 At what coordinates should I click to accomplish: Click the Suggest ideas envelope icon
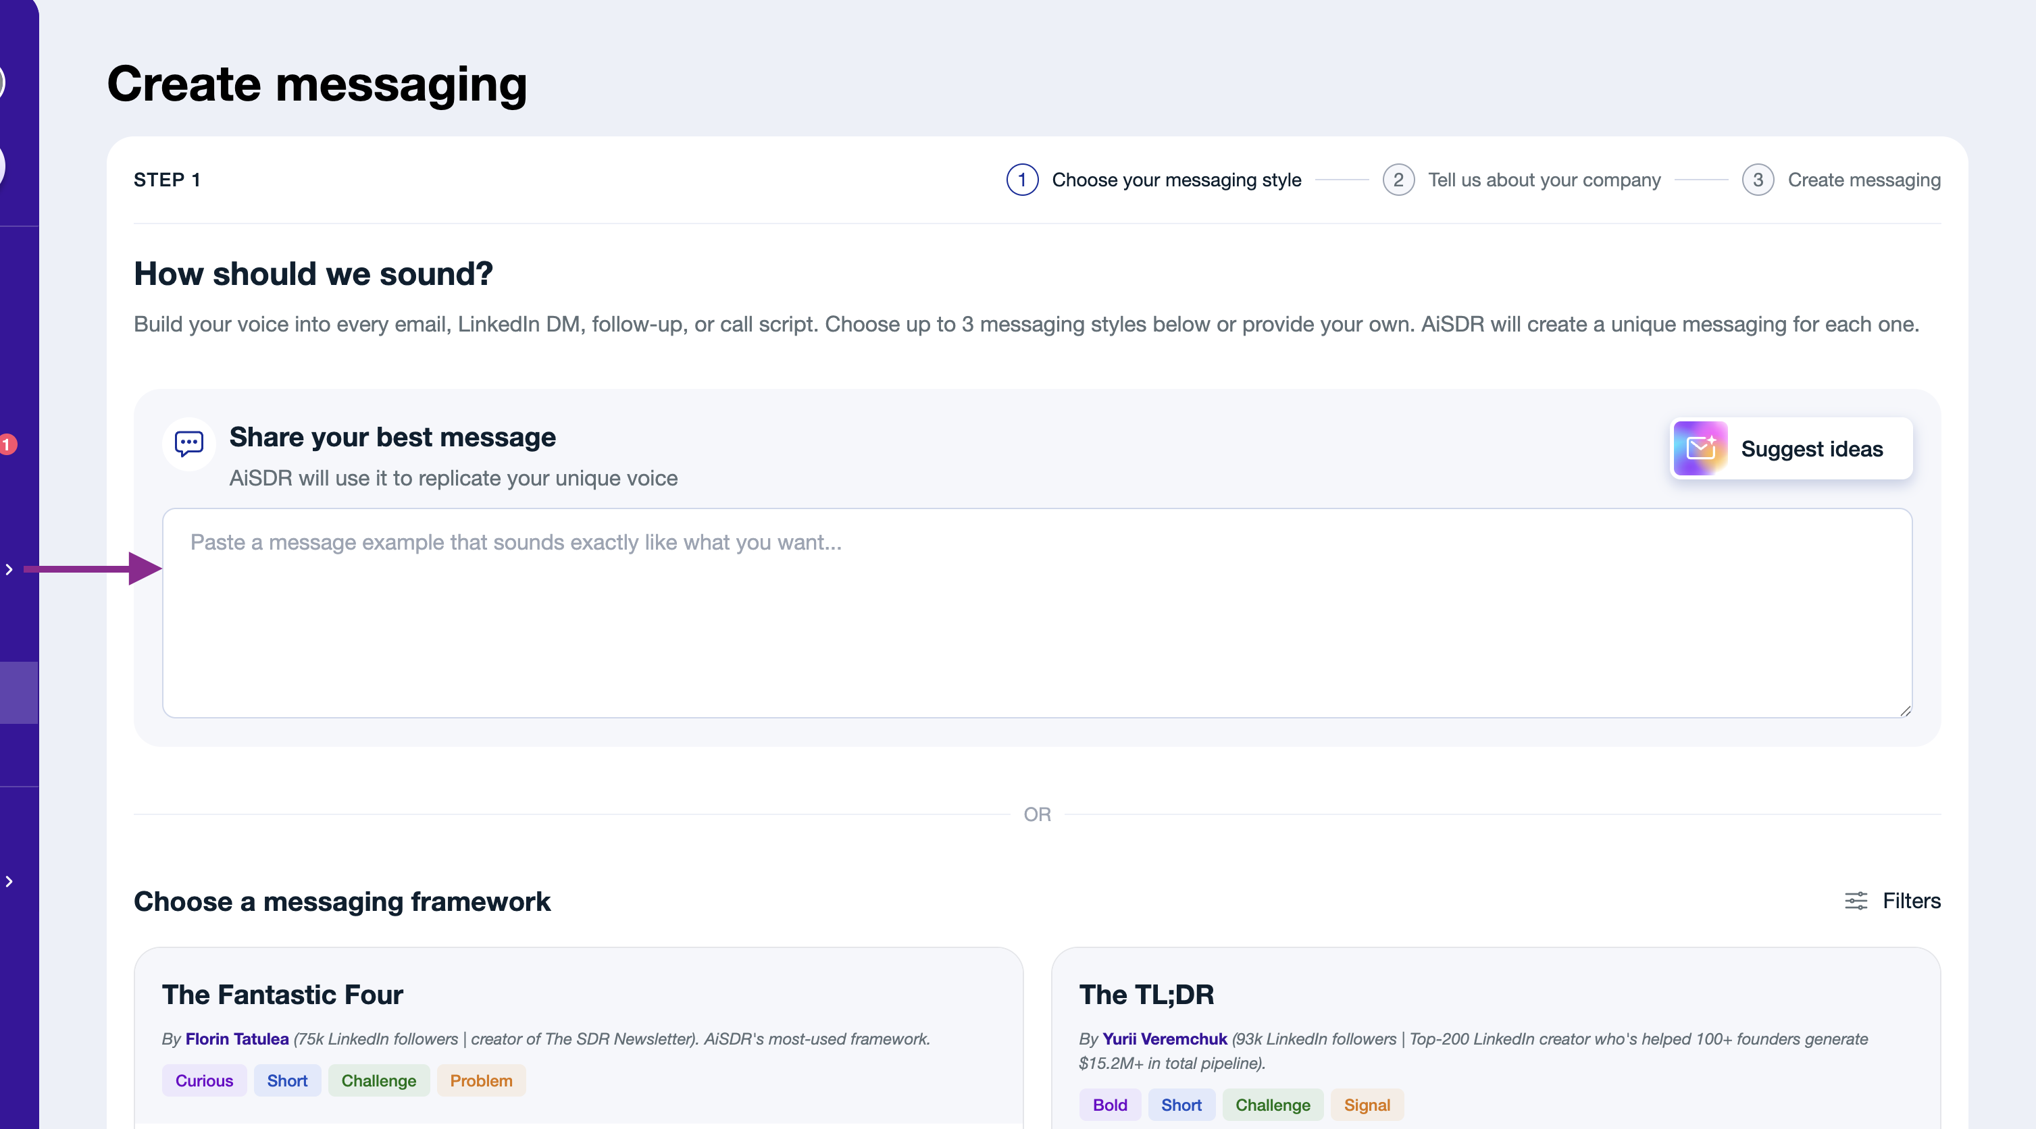pyautogui.click(x=1700, y=448)
